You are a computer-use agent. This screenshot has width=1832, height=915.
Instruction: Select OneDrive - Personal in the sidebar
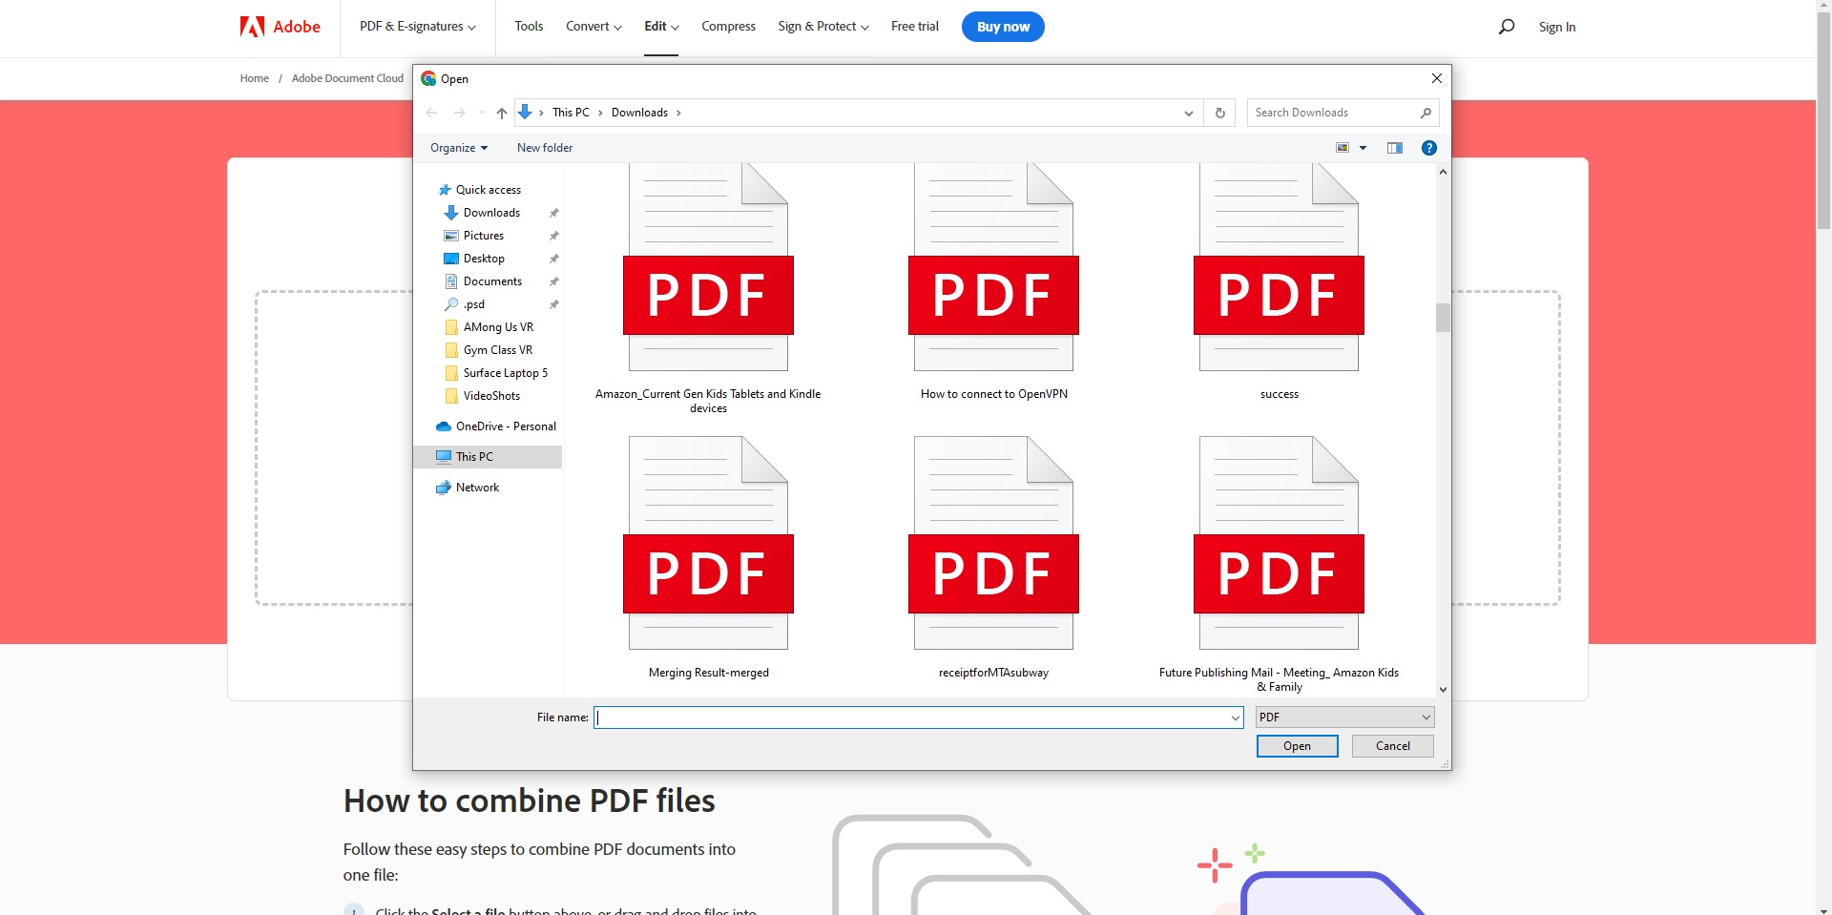505,426
